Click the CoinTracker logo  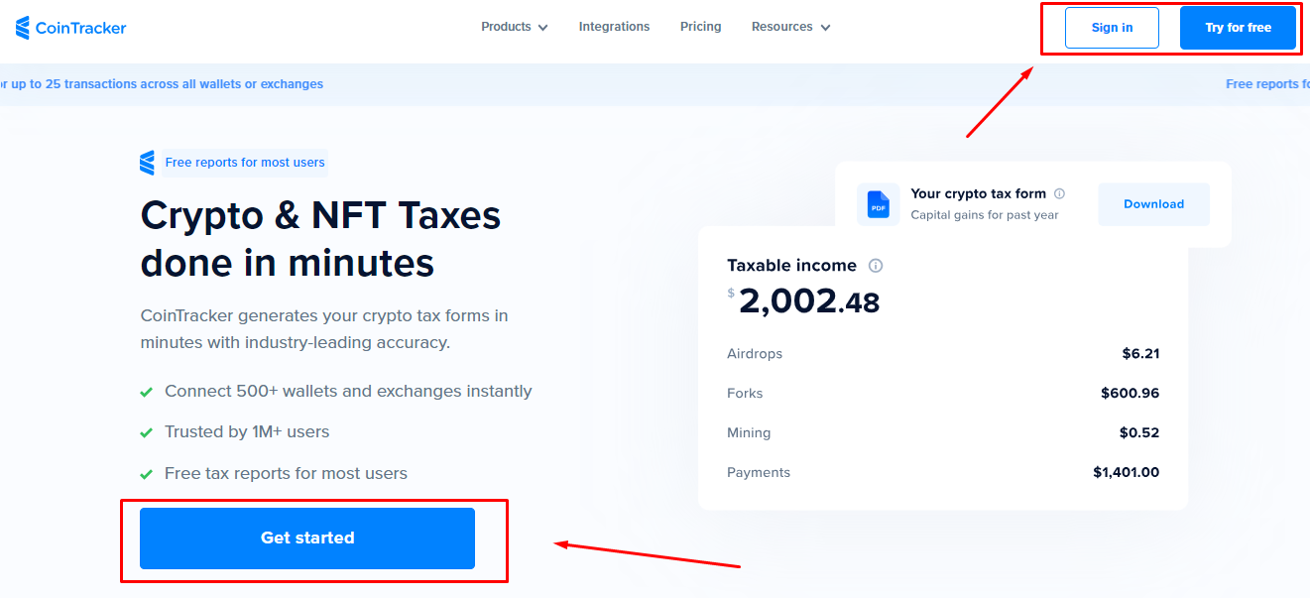tap(71, 28)
